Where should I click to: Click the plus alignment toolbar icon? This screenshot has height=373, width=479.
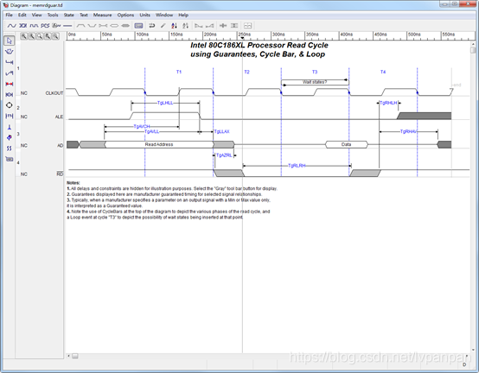pos(223,26)
